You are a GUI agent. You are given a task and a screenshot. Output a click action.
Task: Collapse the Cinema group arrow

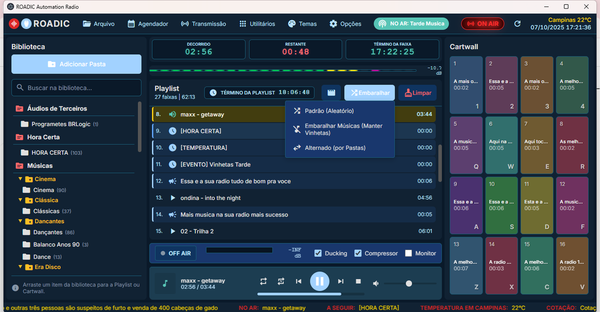20,179
